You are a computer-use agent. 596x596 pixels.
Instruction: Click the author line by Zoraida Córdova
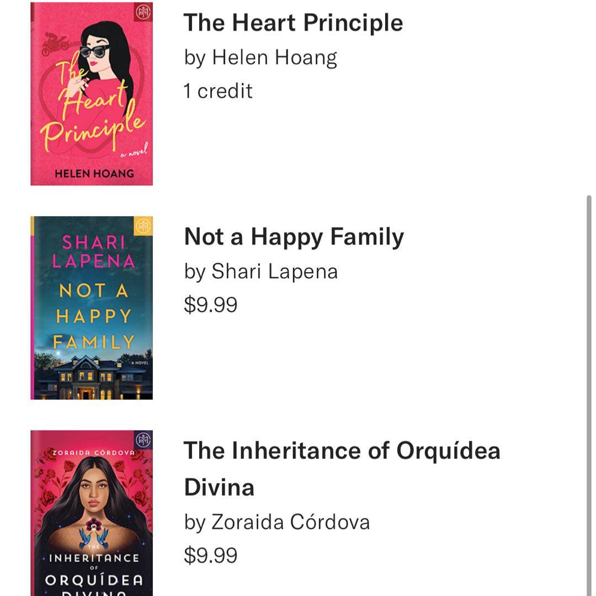(x=276, y=522)
